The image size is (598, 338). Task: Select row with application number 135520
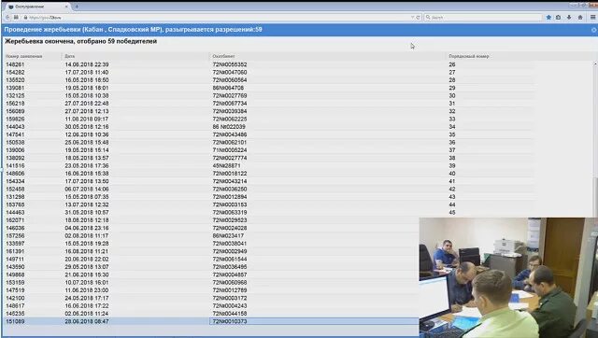(x=299, y=80)
